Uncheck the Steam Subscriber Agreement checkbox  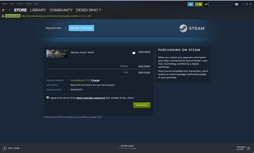coord(47,98)
